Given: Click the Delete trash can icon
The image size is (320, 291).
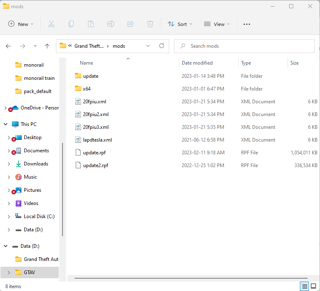Looking at the screenshot, I should [150, 24].
